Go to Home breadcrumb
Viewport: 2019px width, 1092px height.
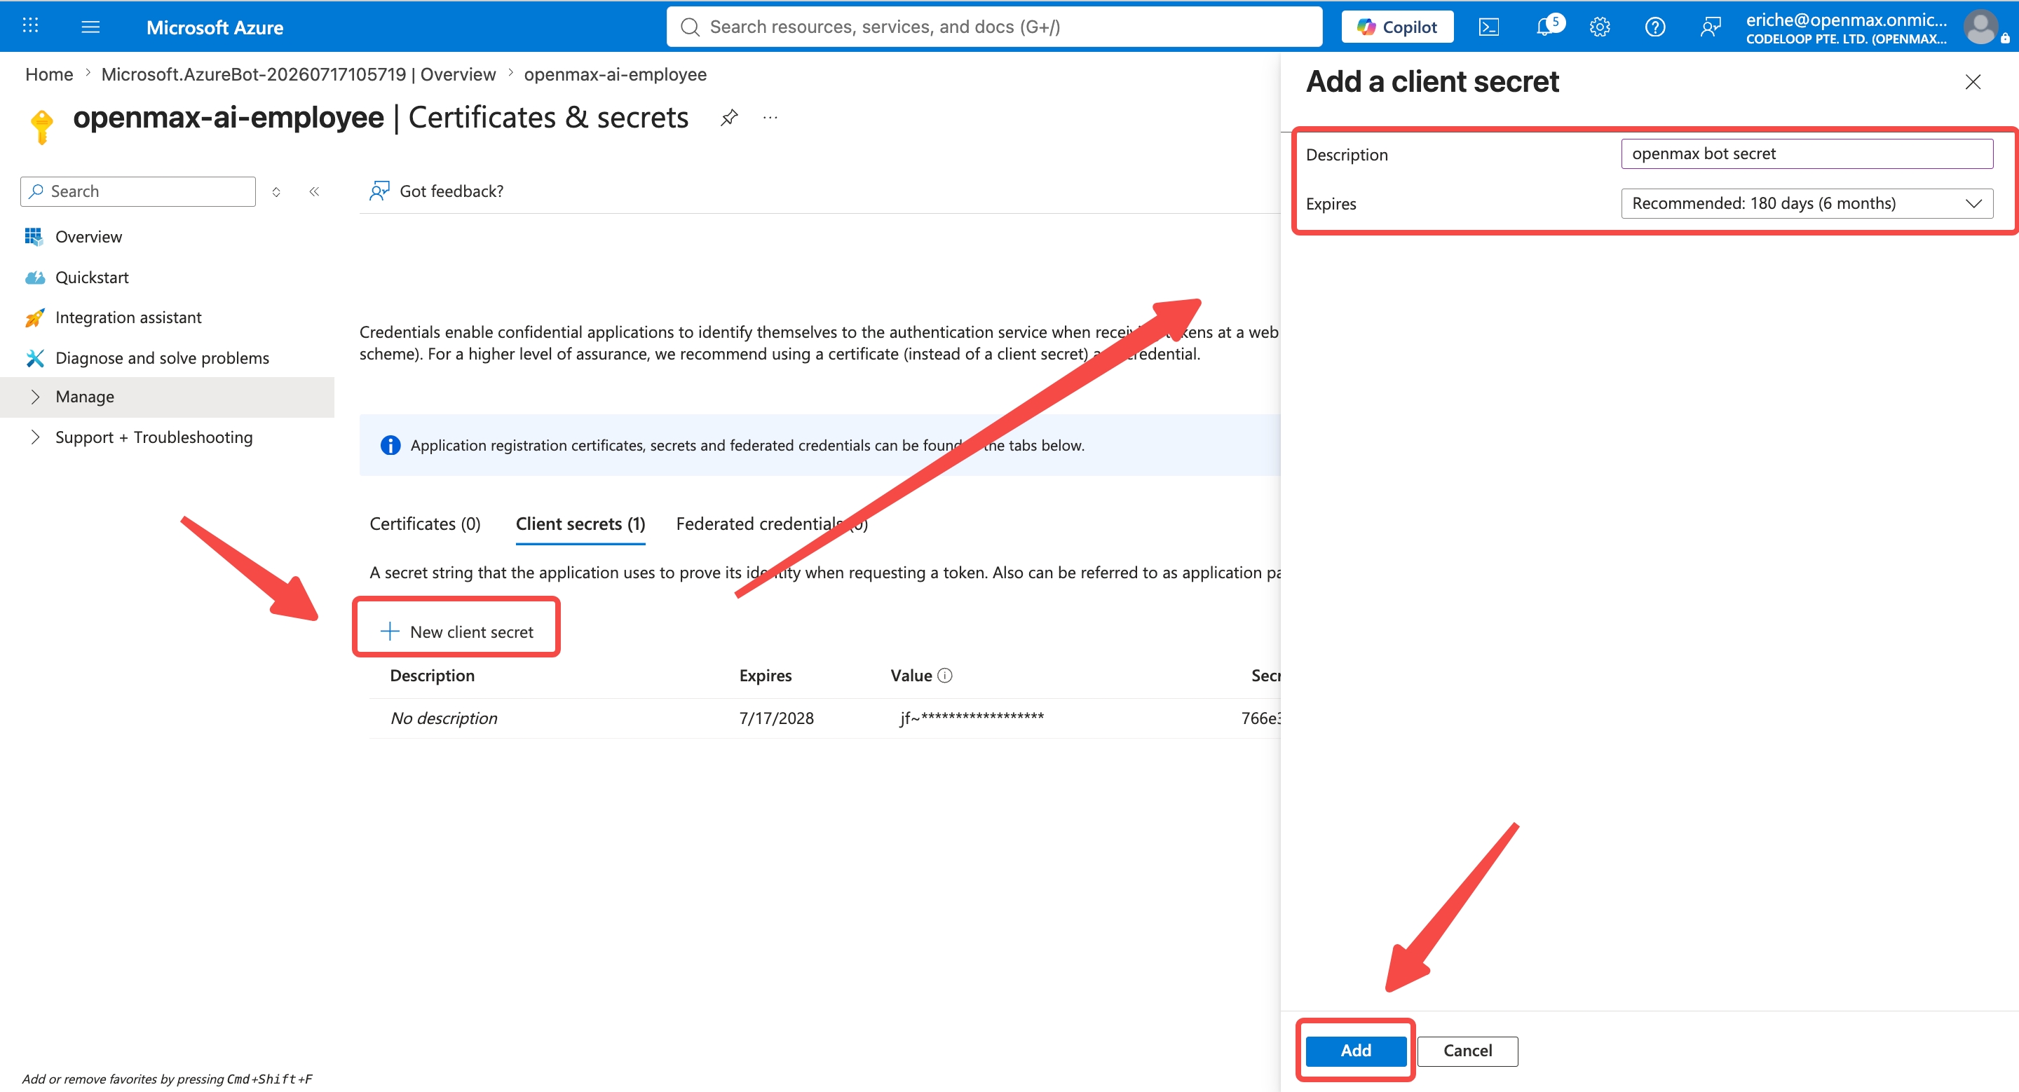pyautogui.click(x=48, y=74)
